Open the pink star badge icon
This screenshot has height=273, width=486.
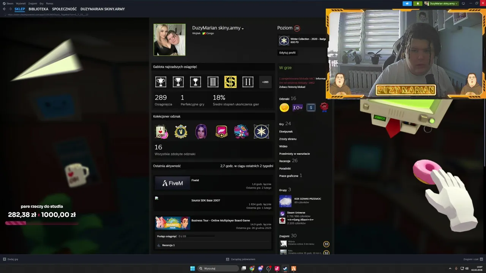221,132
